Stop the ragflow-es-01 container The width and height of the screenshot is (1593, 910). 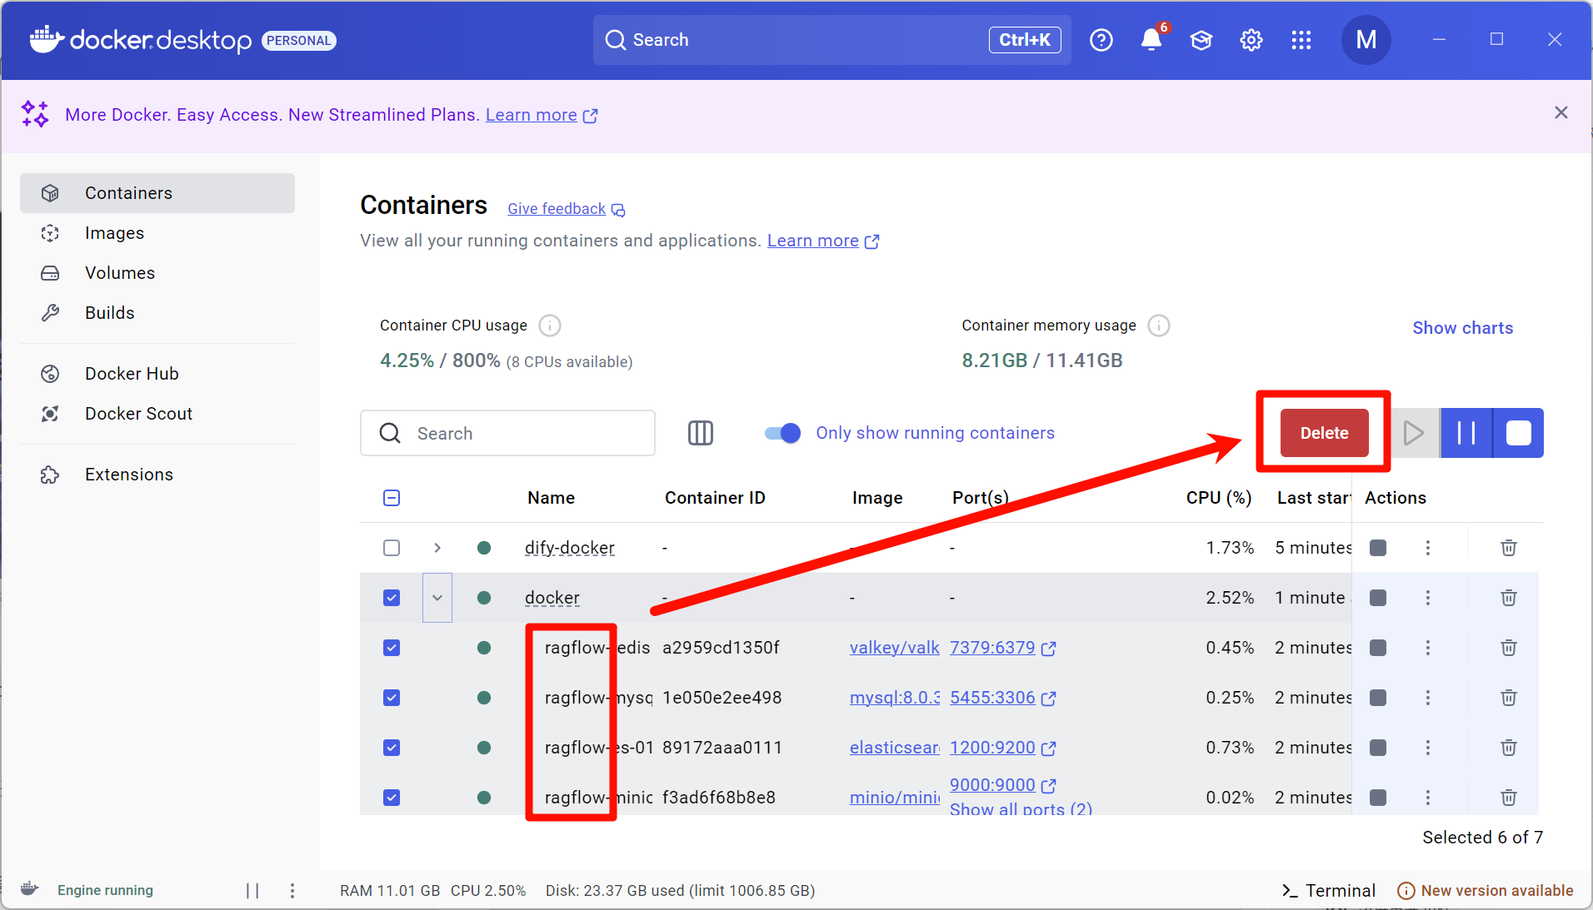[1378, 748]
